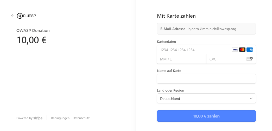Select the MM / JJ expiry field
The width and height of the screenshot is (272, 131).
pyautogui.click(x=181, y=59)
